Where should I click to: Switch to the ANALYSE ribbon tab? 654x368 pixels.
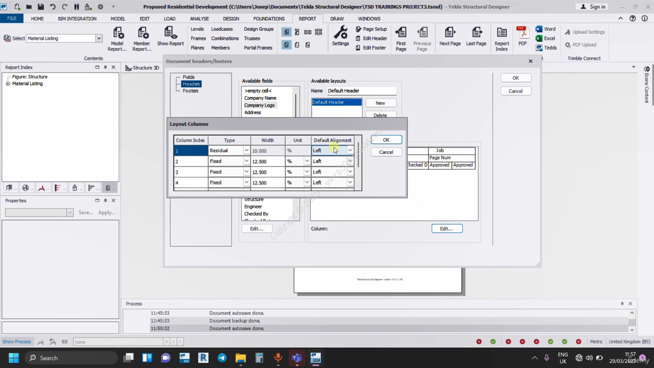point(199,19)
